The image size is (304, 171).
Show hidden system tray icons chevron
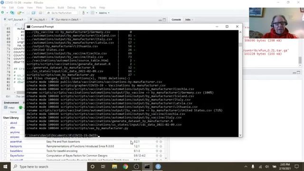coord(246,167)
